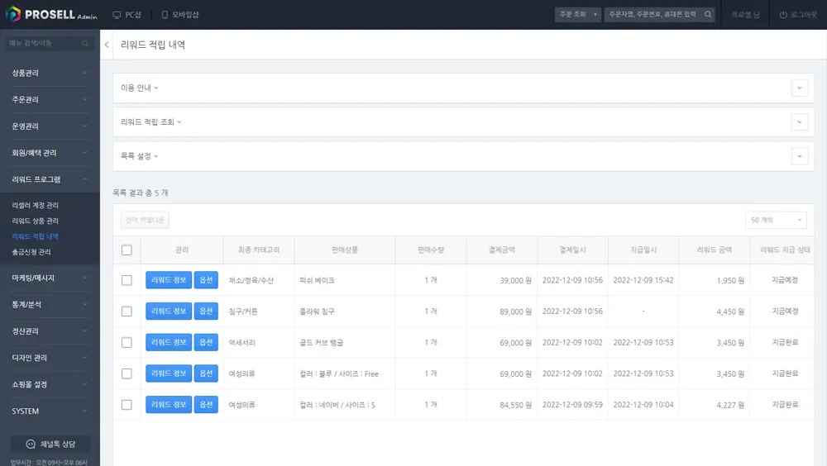Click the 리워드 적립 내역 page title
Image resolution: width=827 pixels, height=466 pixels.
tap(153, 45)
